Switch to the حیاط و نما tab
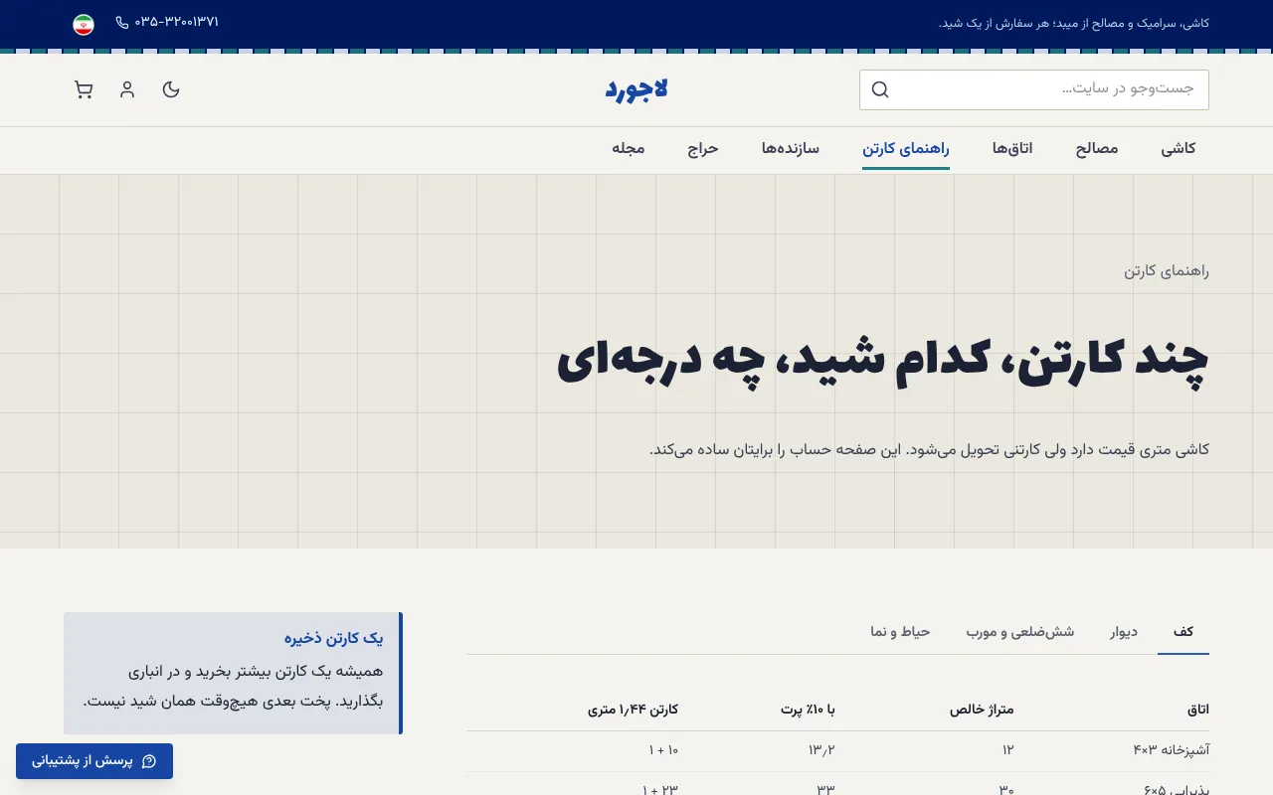The image size is (1273, 795). [900, 632]
